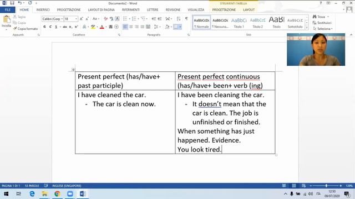Click the decrease indent icon
The image size is (355, 199).
154,19
